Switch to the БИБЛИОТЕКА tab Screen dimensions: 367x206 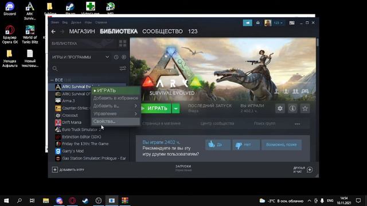[x=119, y=31]
